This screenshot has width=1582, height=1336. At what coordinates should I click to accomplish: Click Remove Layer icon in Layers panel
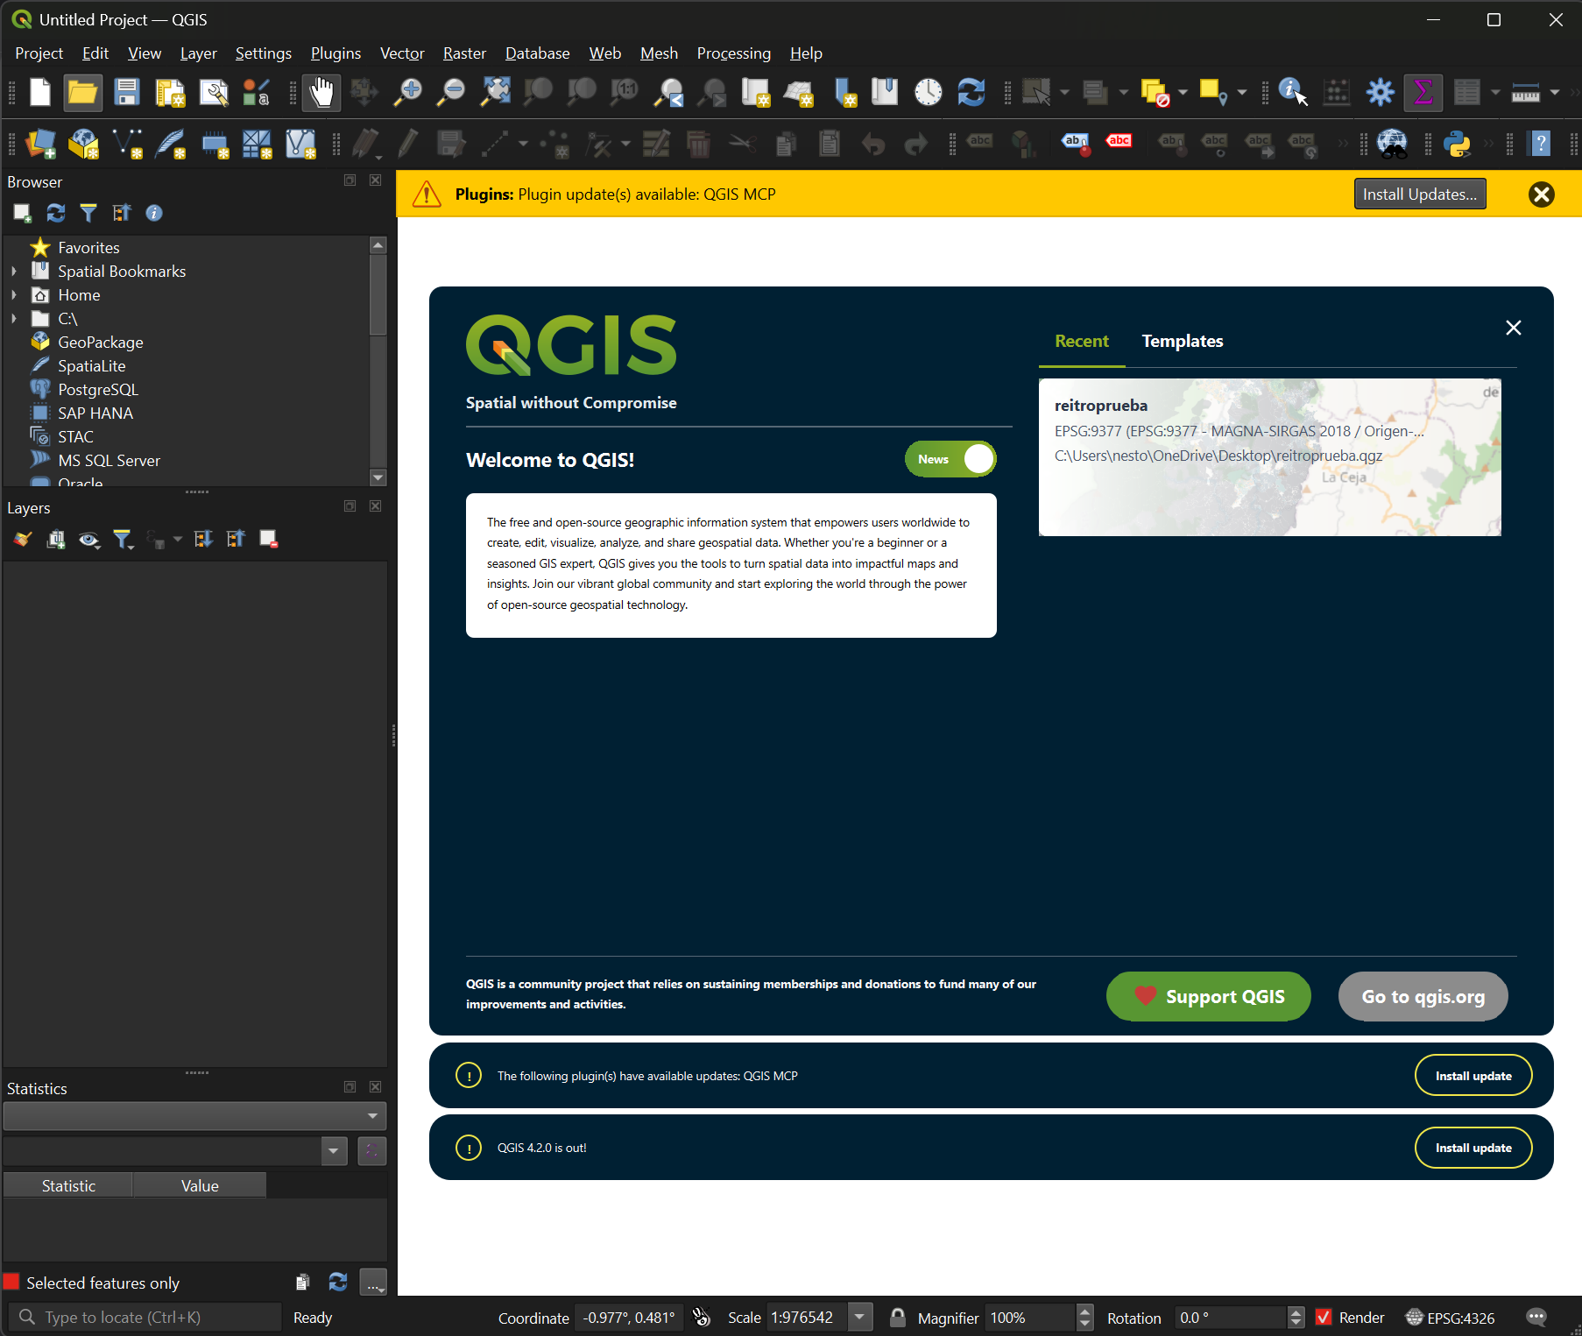pos(269,540)
